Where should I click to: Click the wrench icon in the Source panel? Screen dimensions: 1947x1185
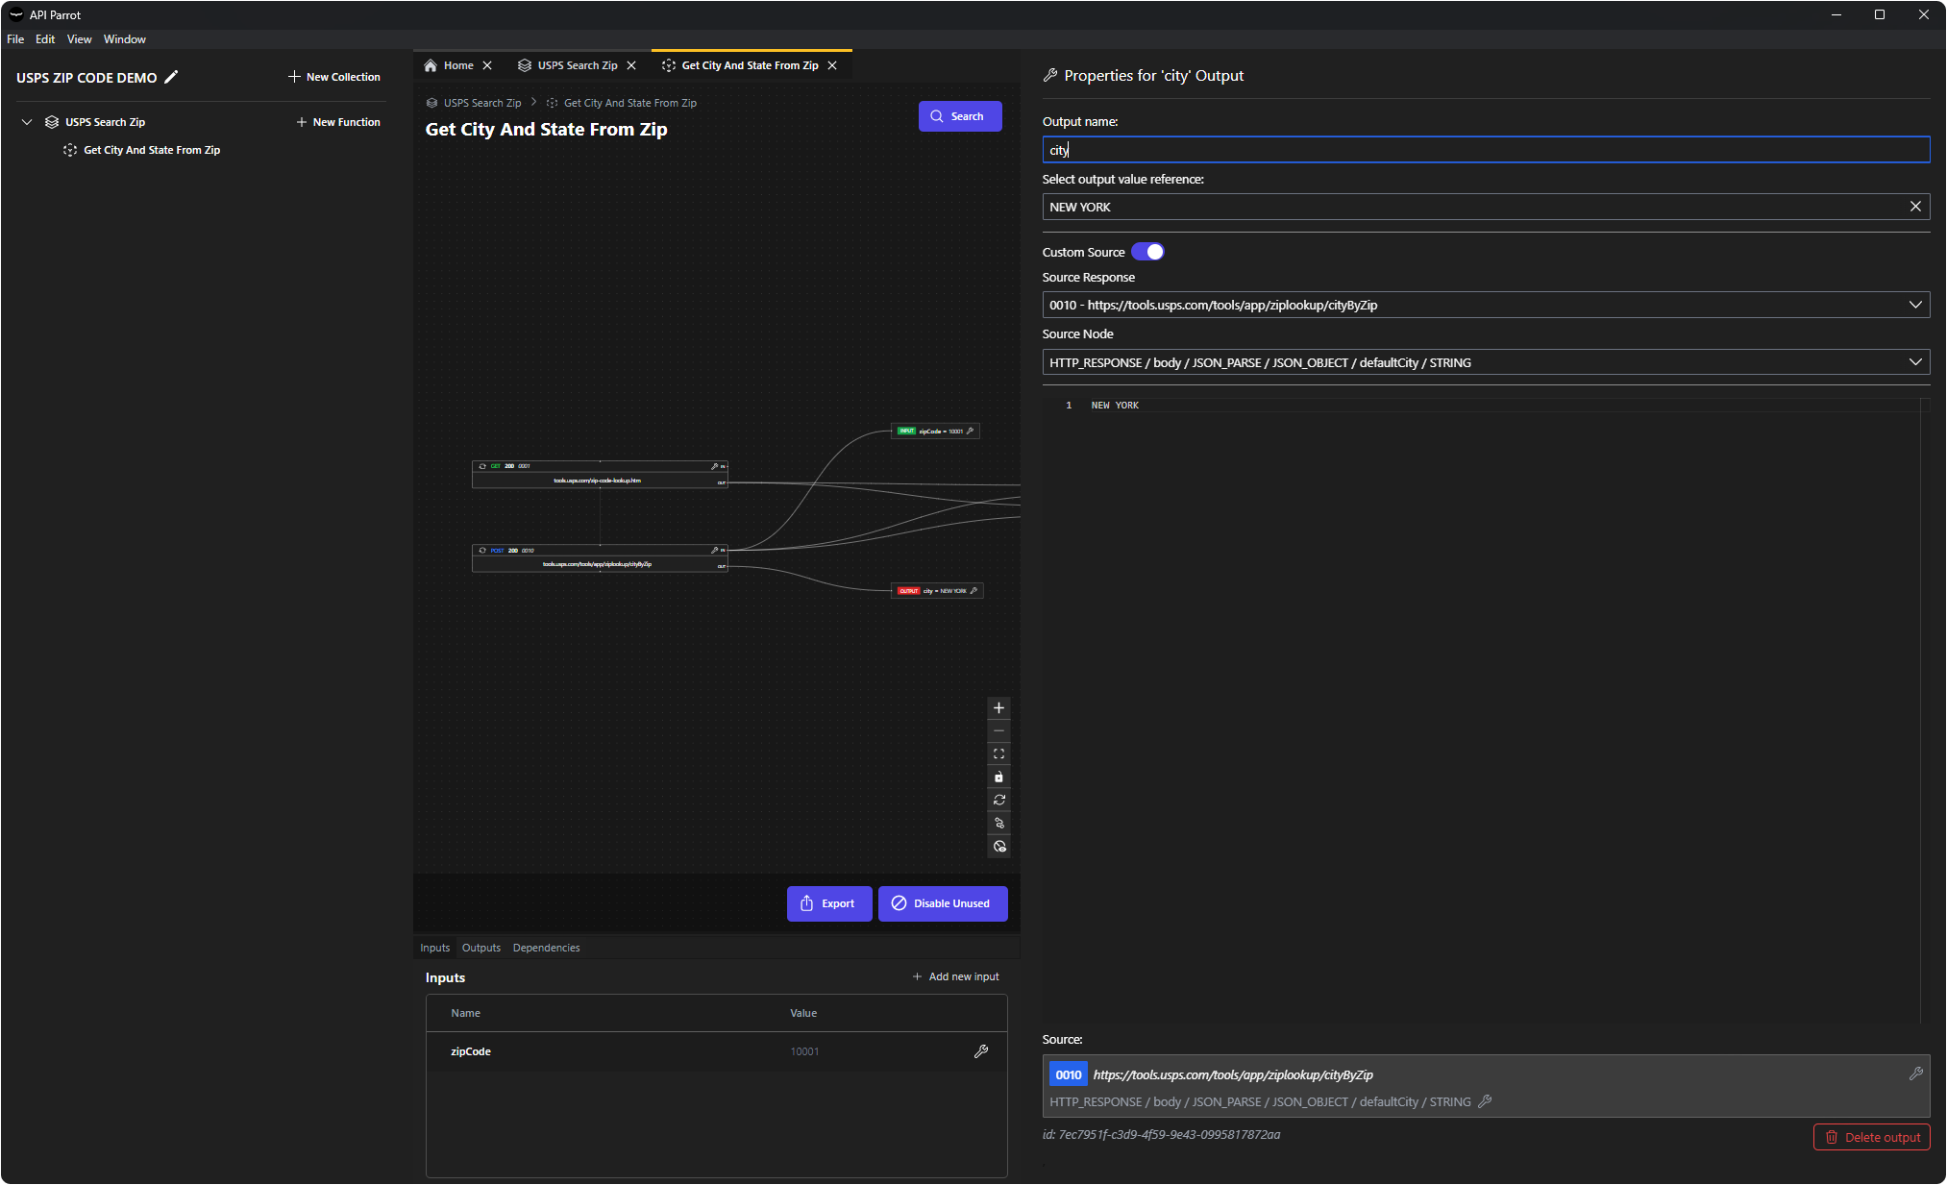1916,1074
